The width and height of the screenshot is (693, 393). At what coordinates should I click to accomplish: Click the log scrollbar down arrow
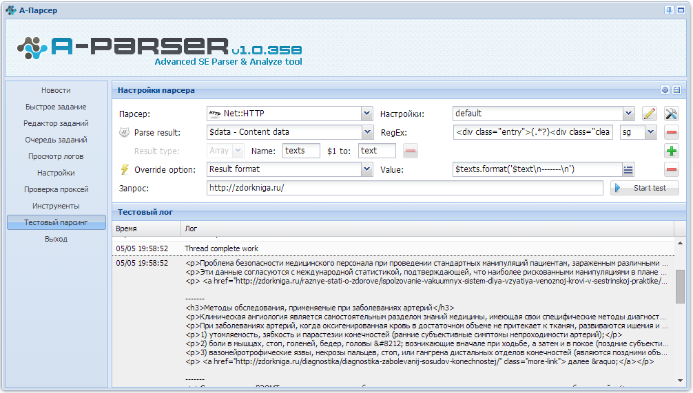point(680,381)
